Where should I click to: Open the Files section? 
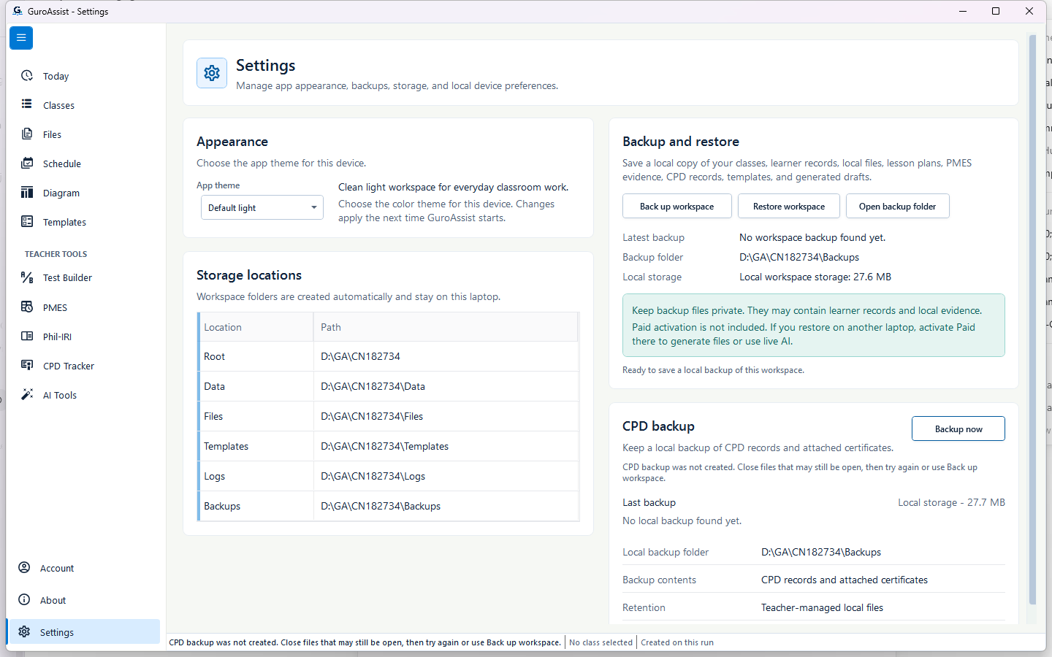(x=87, y=134)
